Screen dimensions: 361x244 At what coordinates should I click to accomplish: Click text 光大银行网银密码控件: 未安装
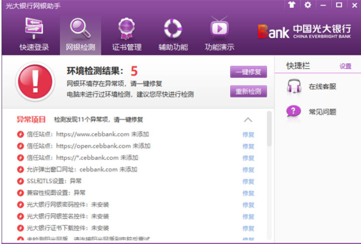pos(68,204)
